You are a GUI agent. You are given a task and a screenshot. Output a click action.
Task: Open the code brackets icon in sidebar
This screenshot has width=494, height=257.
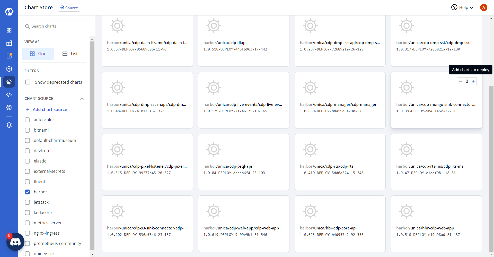(x=9, y=95)
